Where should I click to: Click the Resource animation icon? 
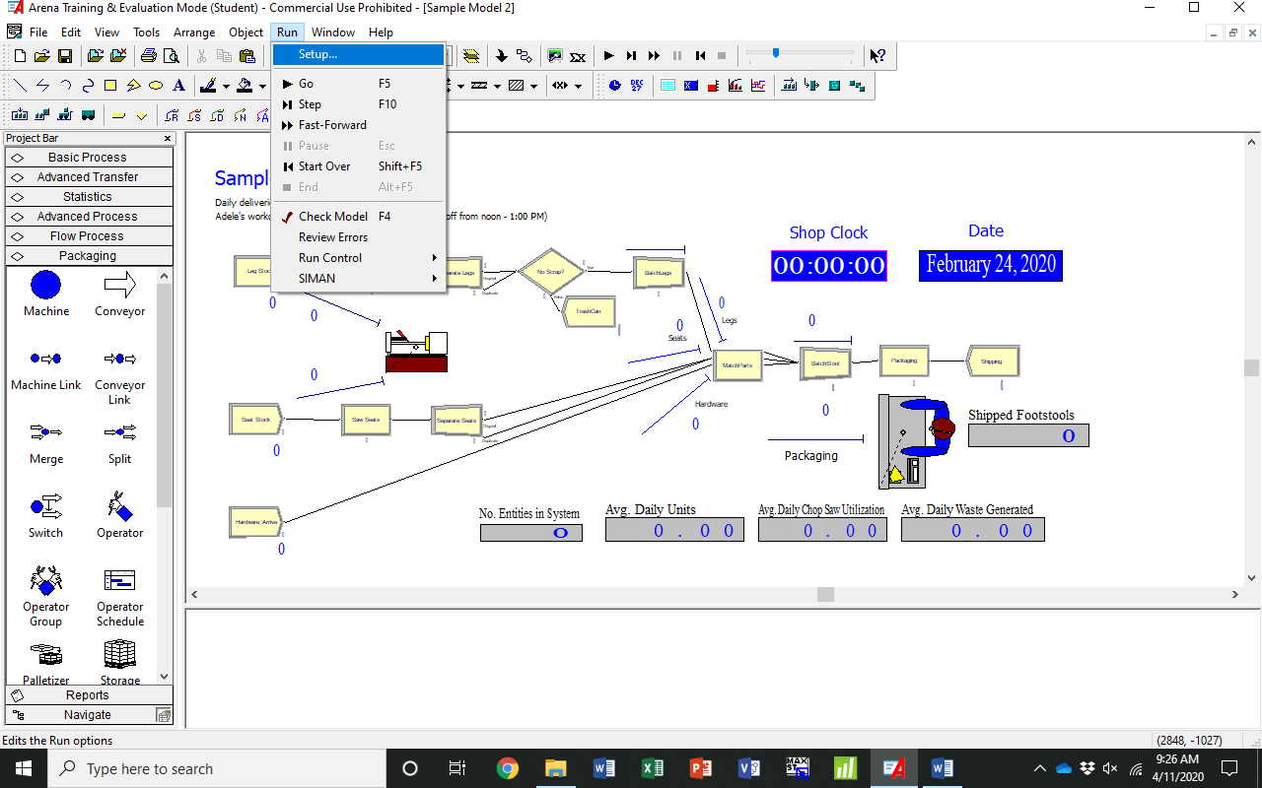tap(812, 86)
